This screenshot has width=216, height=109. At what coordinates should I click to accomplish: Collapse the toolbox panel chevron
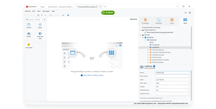click(x=44, y=20)
